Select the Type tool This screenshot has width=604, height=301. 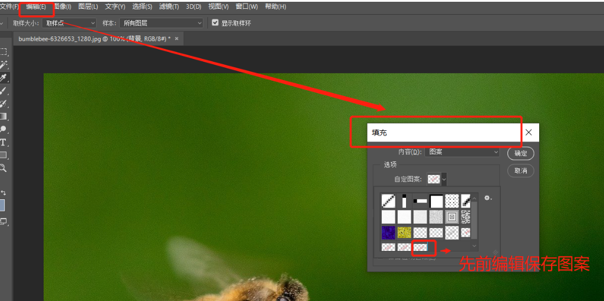click(3, 143)
